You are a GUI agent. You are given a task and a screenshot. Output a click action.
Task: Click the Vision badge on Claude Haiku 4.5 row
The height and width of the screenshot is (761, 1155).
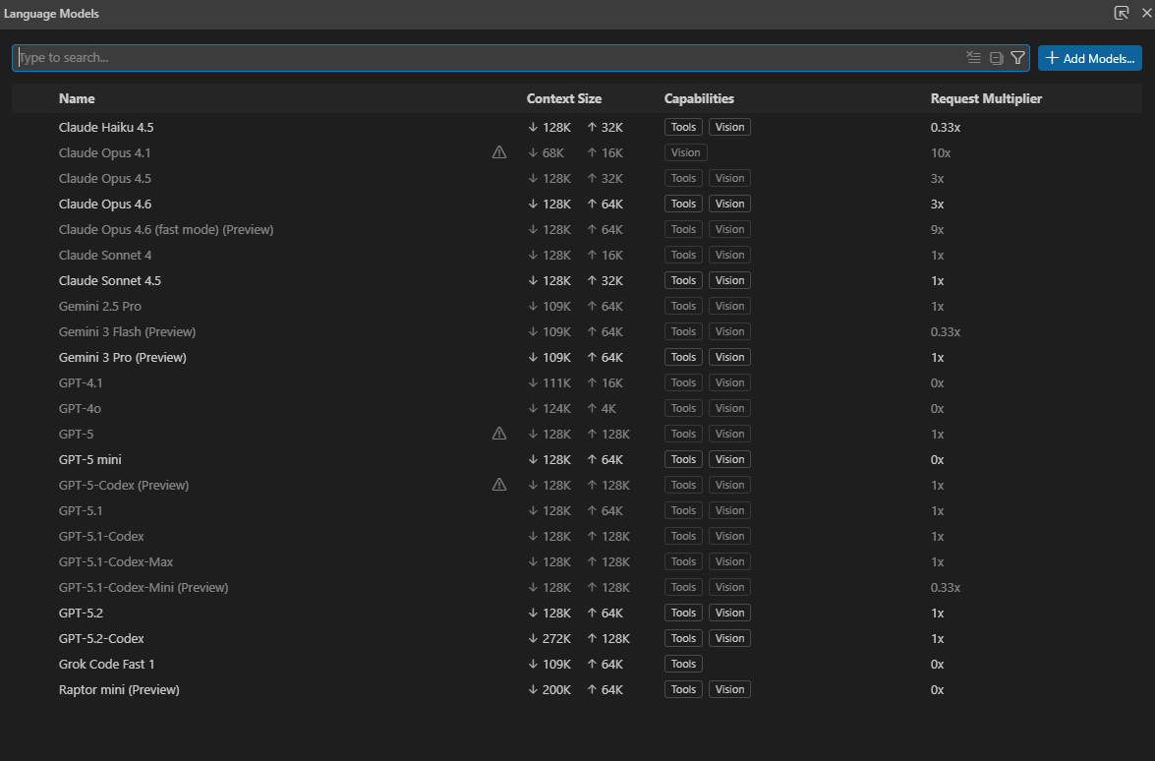(729, 127)
